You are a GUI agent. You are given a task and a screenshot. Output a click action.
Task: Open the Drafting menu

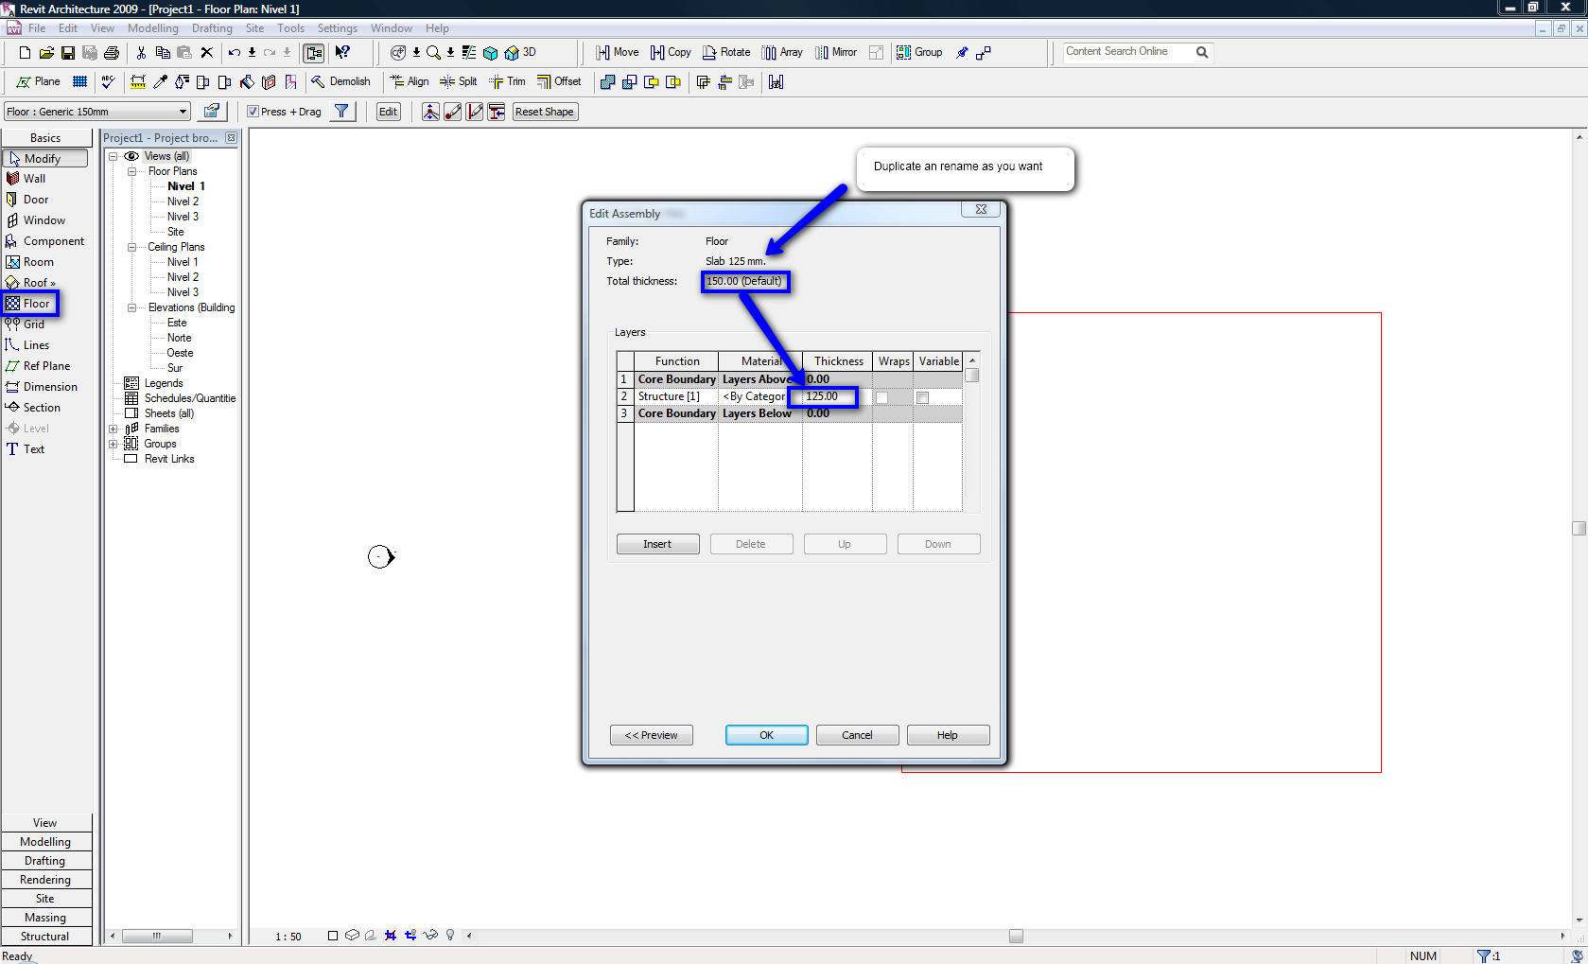[212, 28]
